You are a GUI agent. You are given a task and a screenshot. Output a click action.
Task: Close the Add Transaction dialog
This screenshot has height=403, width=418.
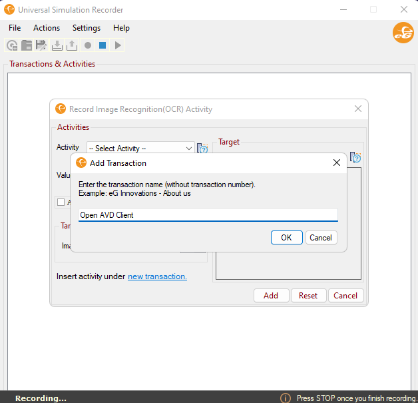336,163
